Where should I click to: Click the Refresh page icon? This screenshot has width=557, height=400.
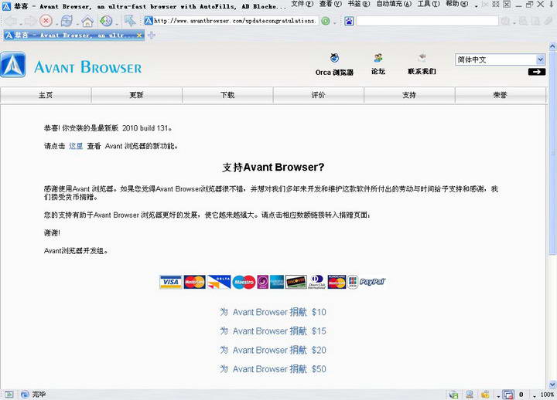click(x=66, y=21)
